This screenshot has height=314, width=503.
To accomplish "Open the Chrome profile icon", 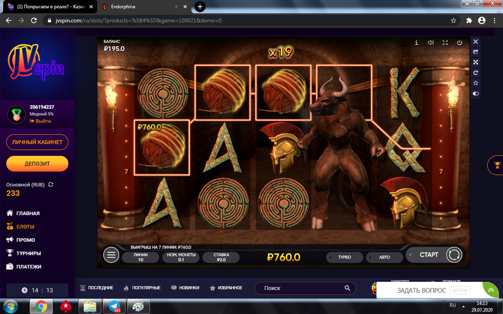I will 481,21.
